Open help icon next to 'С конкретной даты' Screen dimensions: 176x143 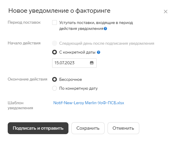(x=99, y=52)
